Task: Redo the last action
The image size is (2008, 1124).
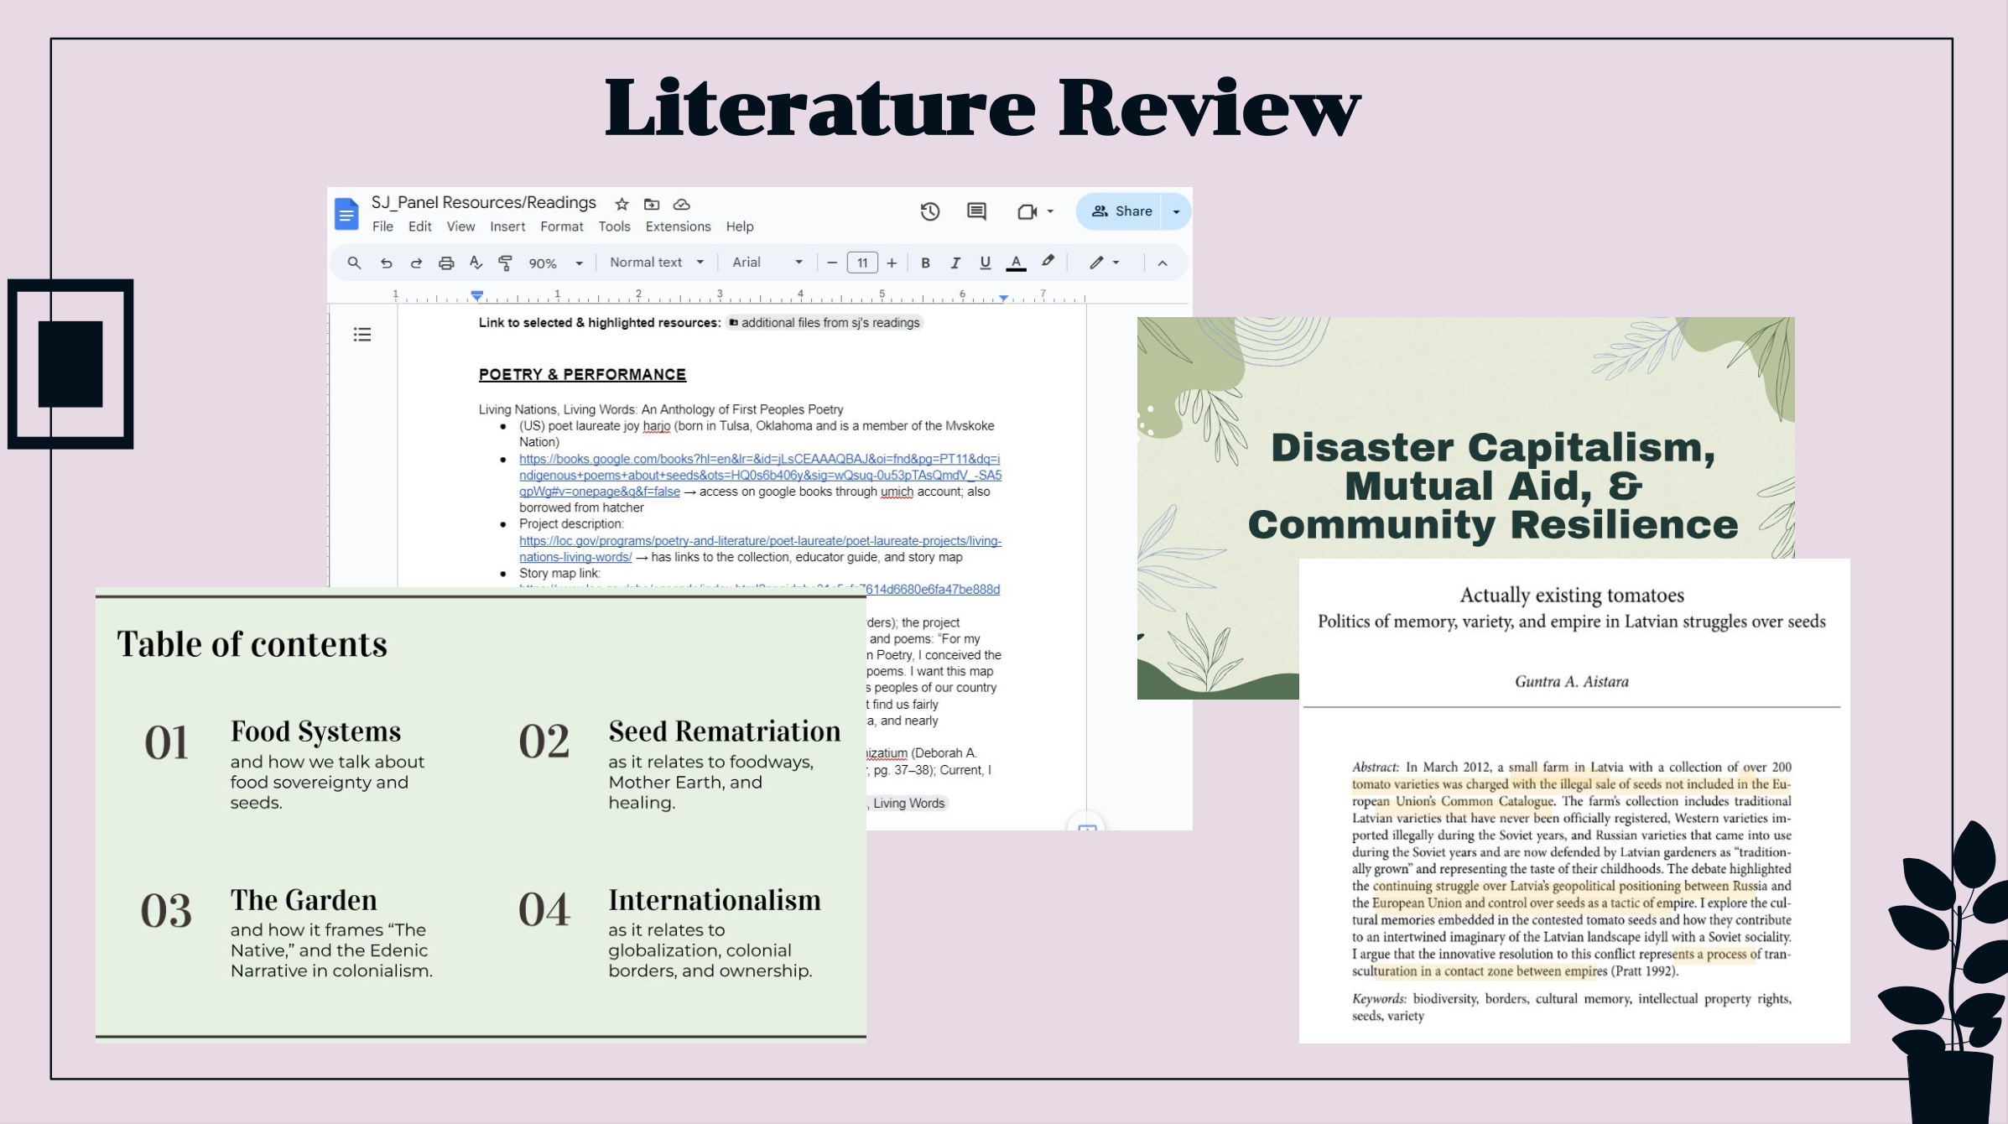Action: click(416, 263)
